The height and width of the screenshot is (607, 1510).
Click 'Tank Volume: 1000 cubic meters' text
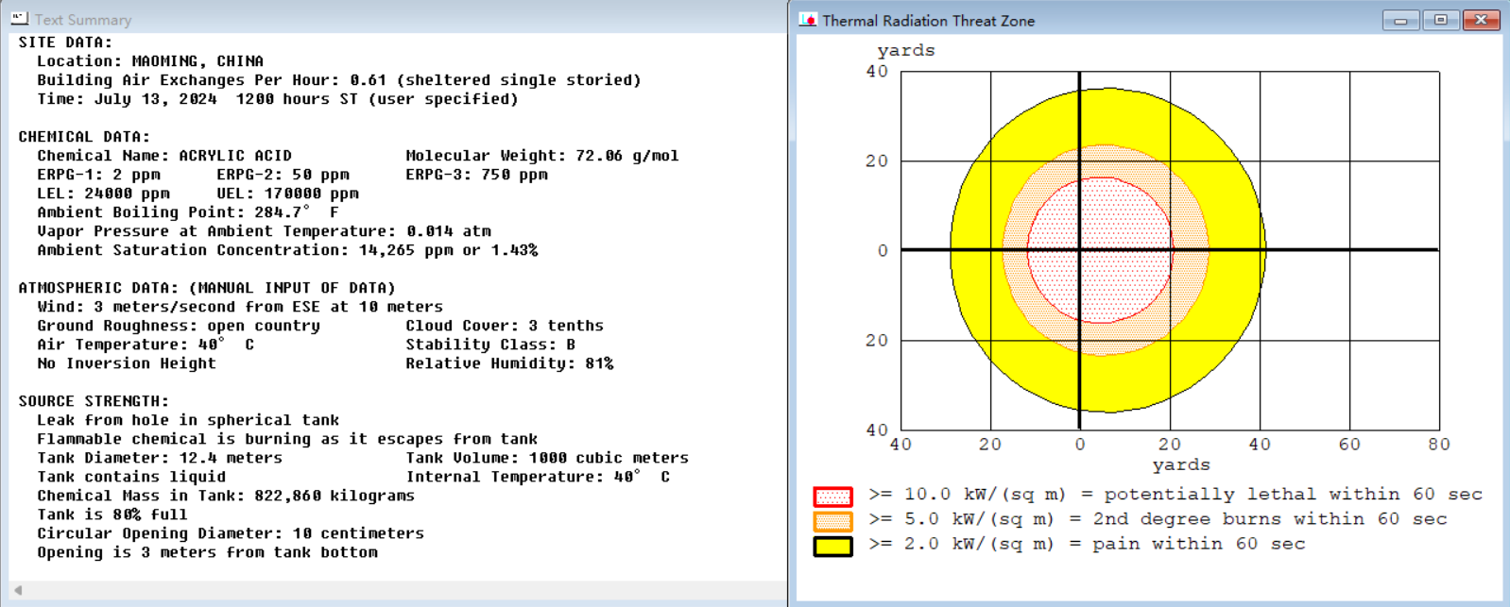click(x=547, y=458)
